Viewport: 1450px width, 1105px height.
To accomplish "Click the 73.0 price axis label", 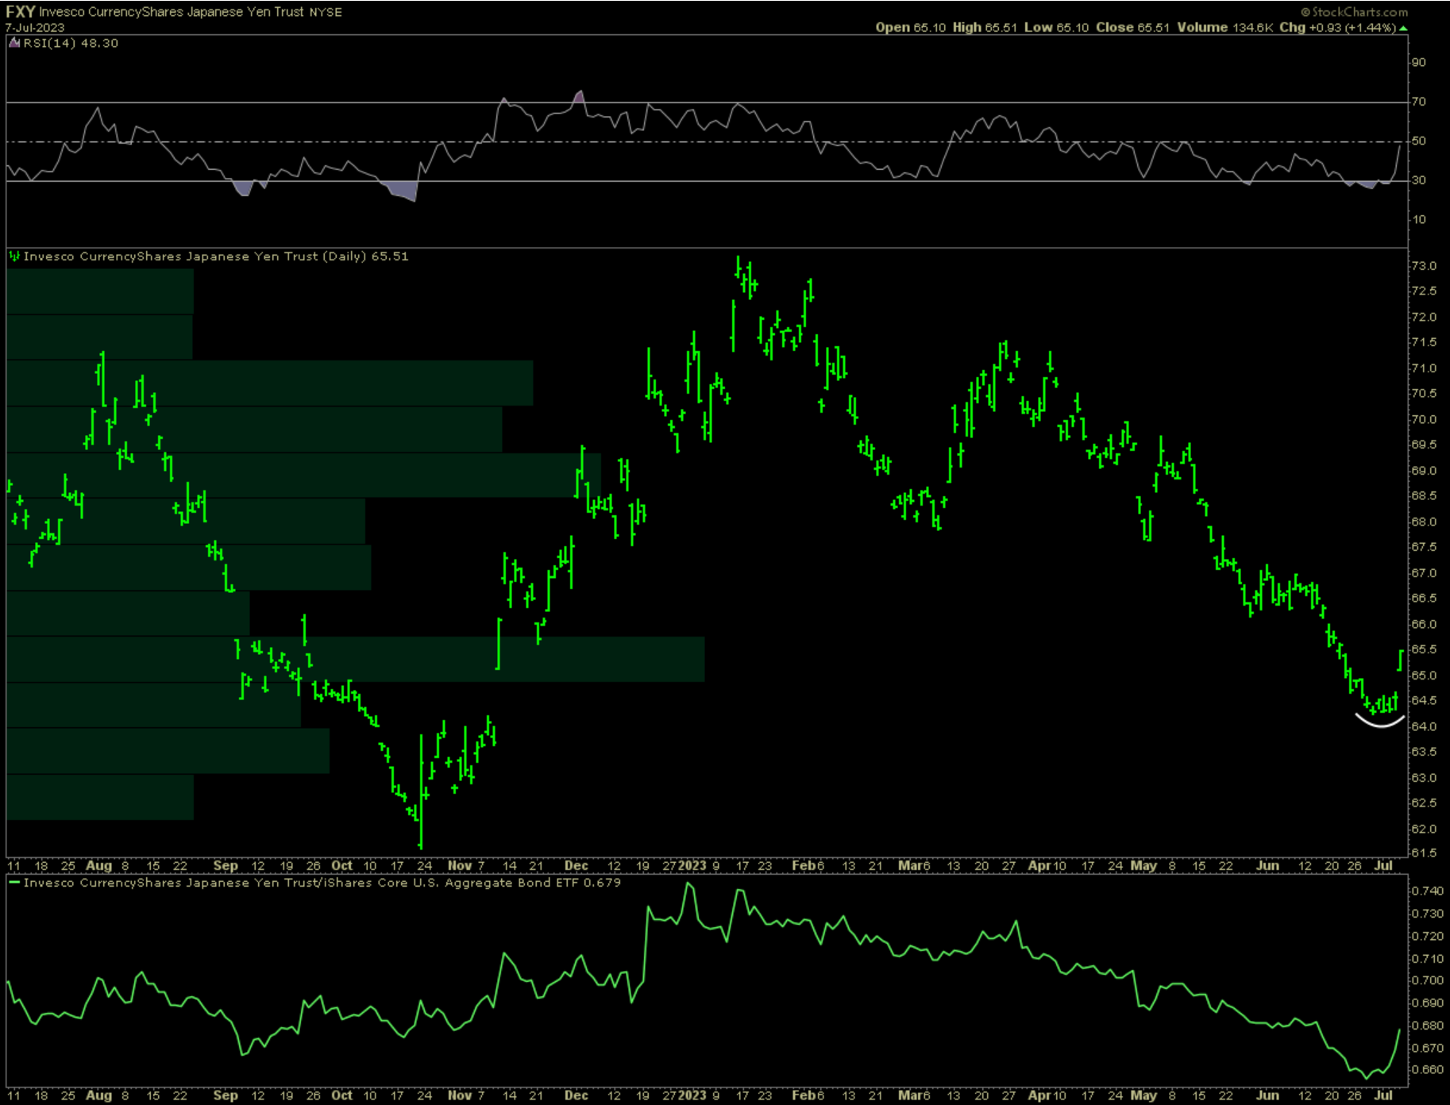I will [x=1424, y=266].
